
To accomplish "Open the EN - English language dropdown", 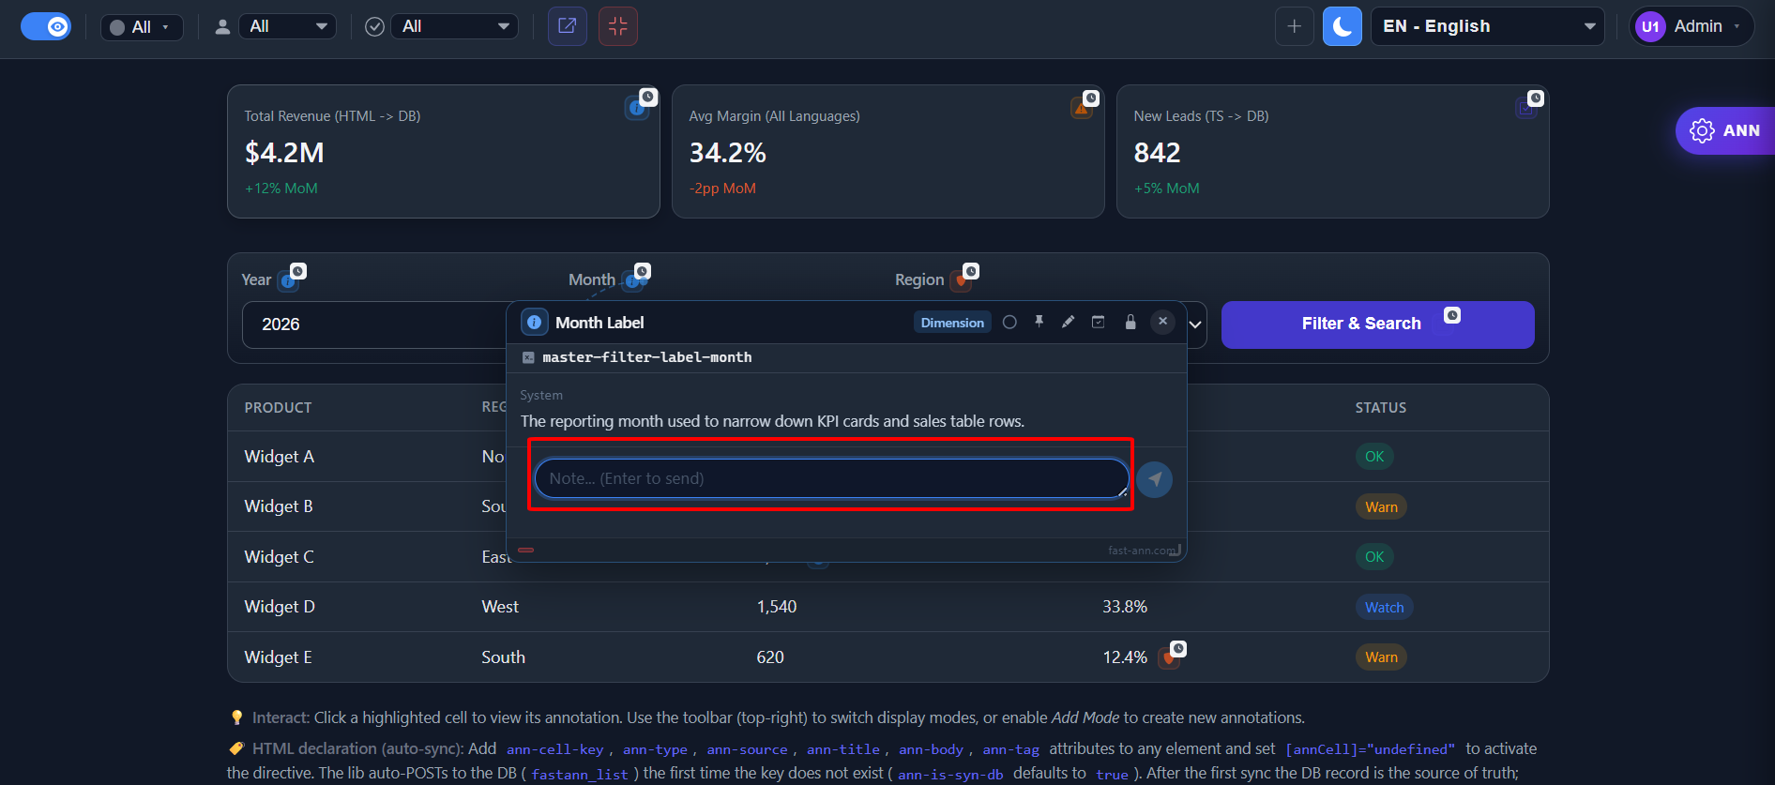I will click(x=1488, y=26).
